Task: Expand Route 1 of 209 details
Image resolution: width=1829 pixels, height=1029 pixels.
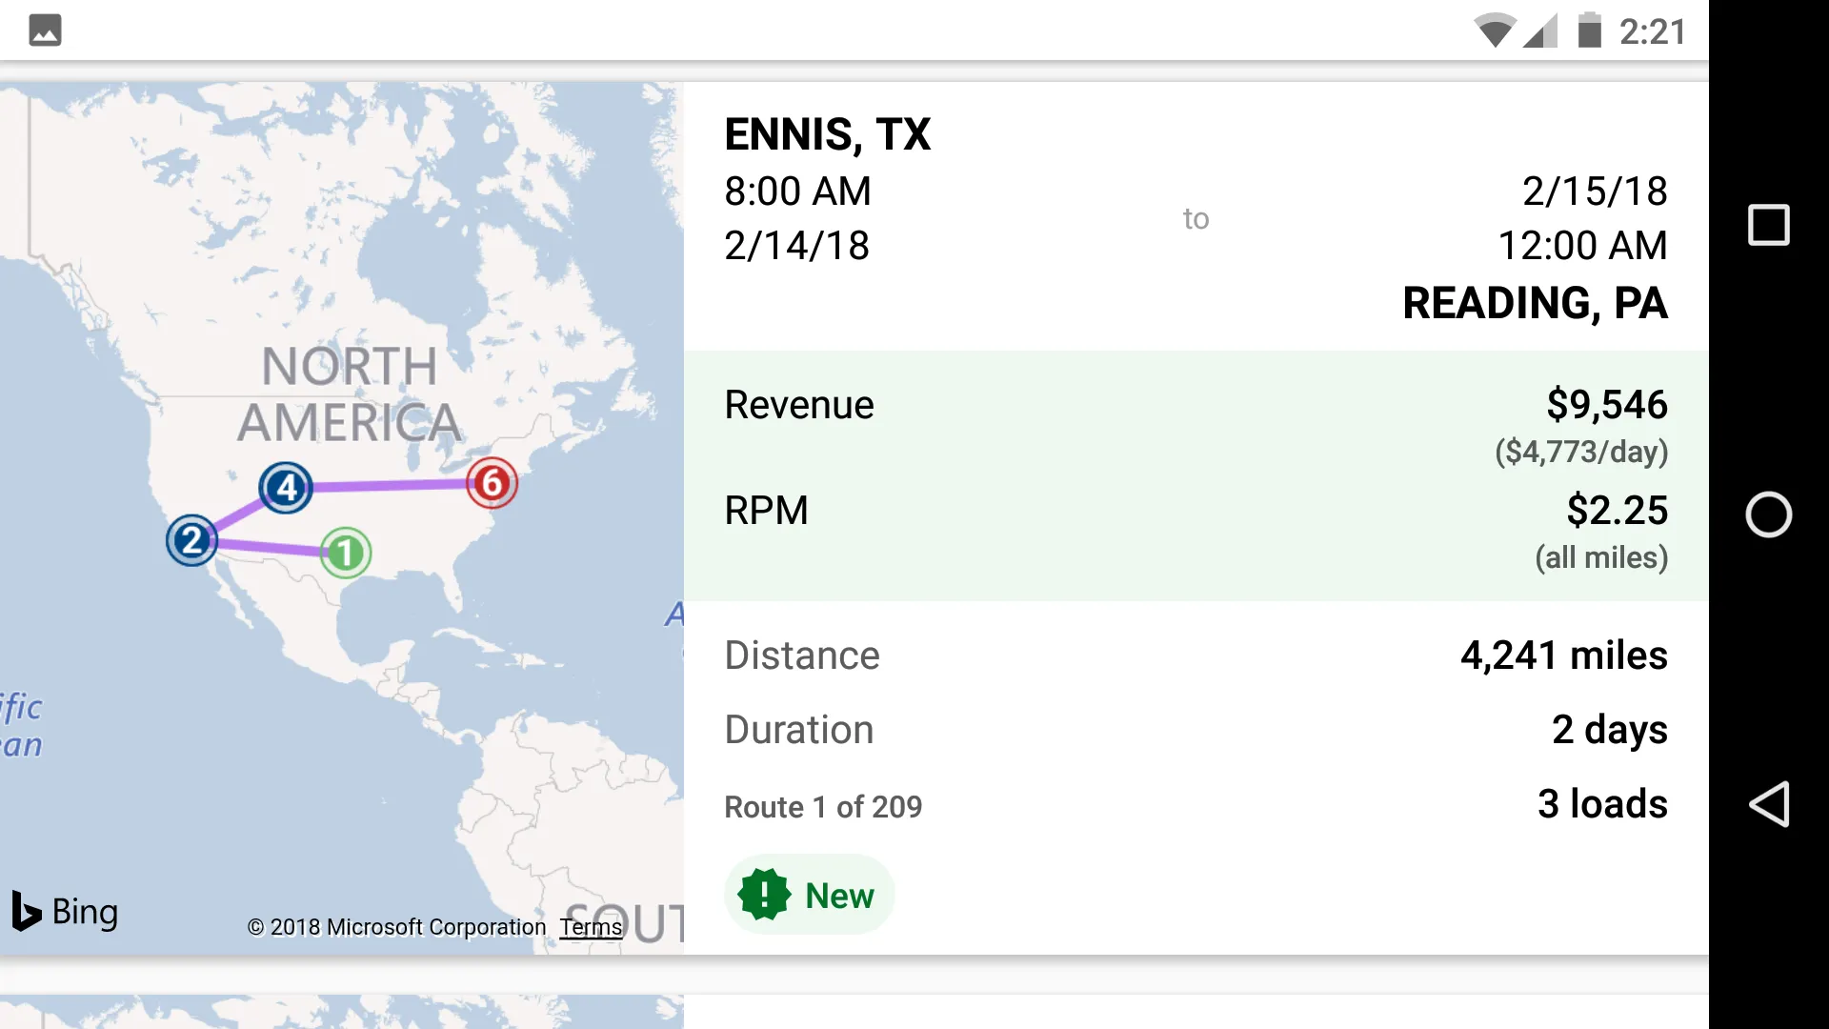Action: tap(821, 805)
